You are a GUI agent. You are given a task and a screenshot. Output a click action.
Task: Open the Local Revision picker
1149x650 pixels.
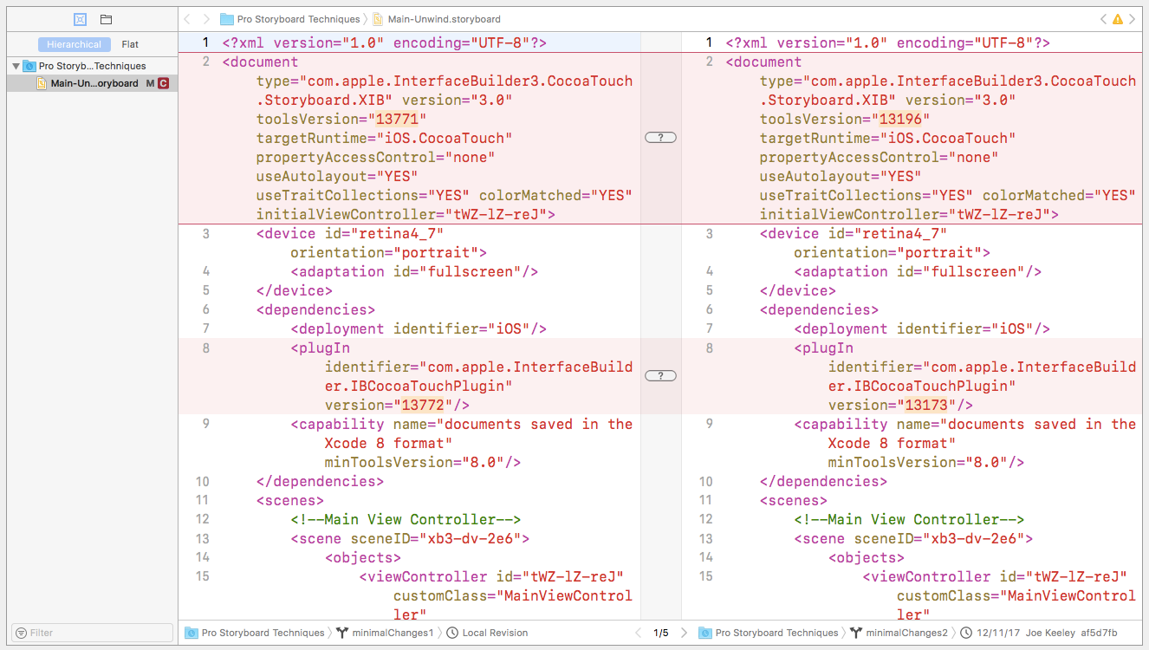494,633
